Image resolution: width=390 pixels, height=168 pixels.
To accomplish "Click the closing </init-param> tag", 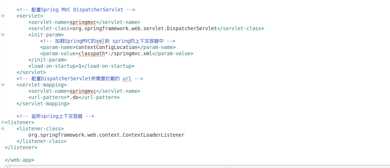I will [48, 60].
